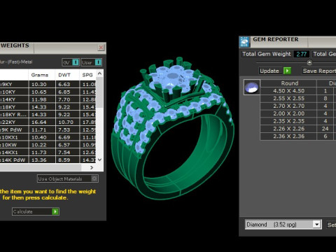Image resolution: width=336 pixels, height=252 pixels.
Task: Click quantity 24 in the gem table
Action: tap(325, 129)
